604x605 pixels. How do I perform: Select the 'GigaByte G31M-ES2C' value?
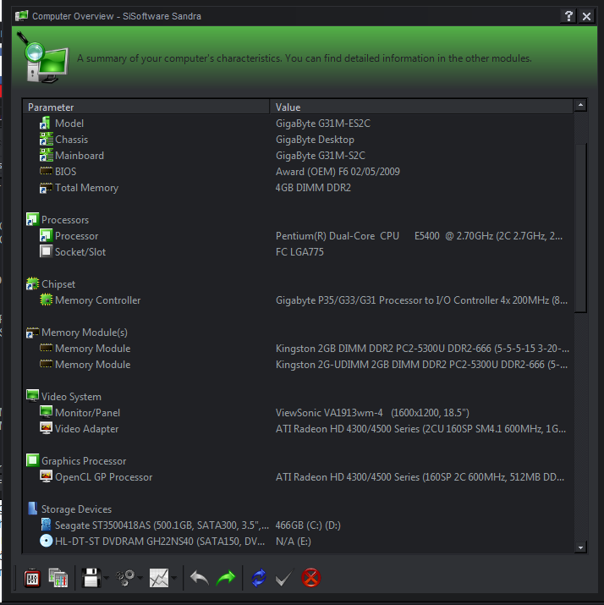pos(323,123)
